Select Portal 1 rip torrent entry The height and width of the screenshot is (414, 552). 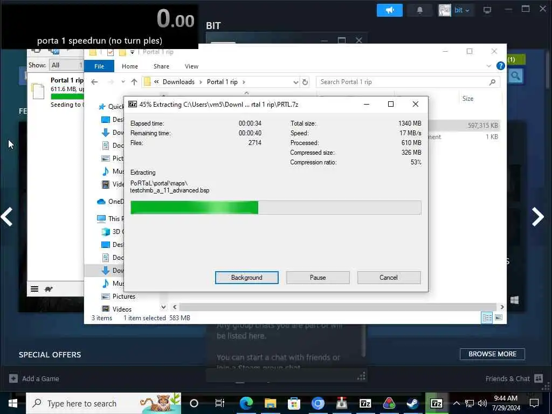click(56, 92)
